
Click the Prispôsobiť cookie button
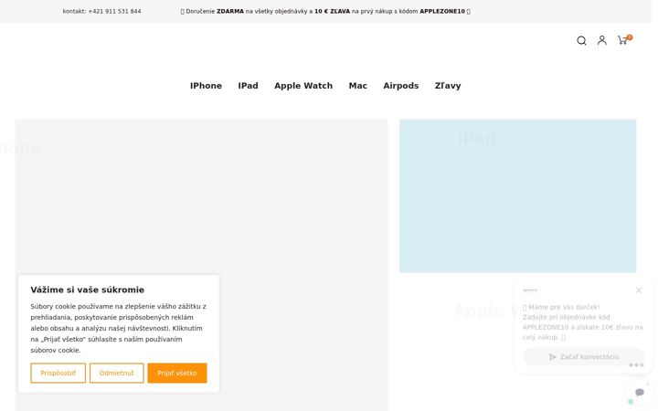[58, 373]
